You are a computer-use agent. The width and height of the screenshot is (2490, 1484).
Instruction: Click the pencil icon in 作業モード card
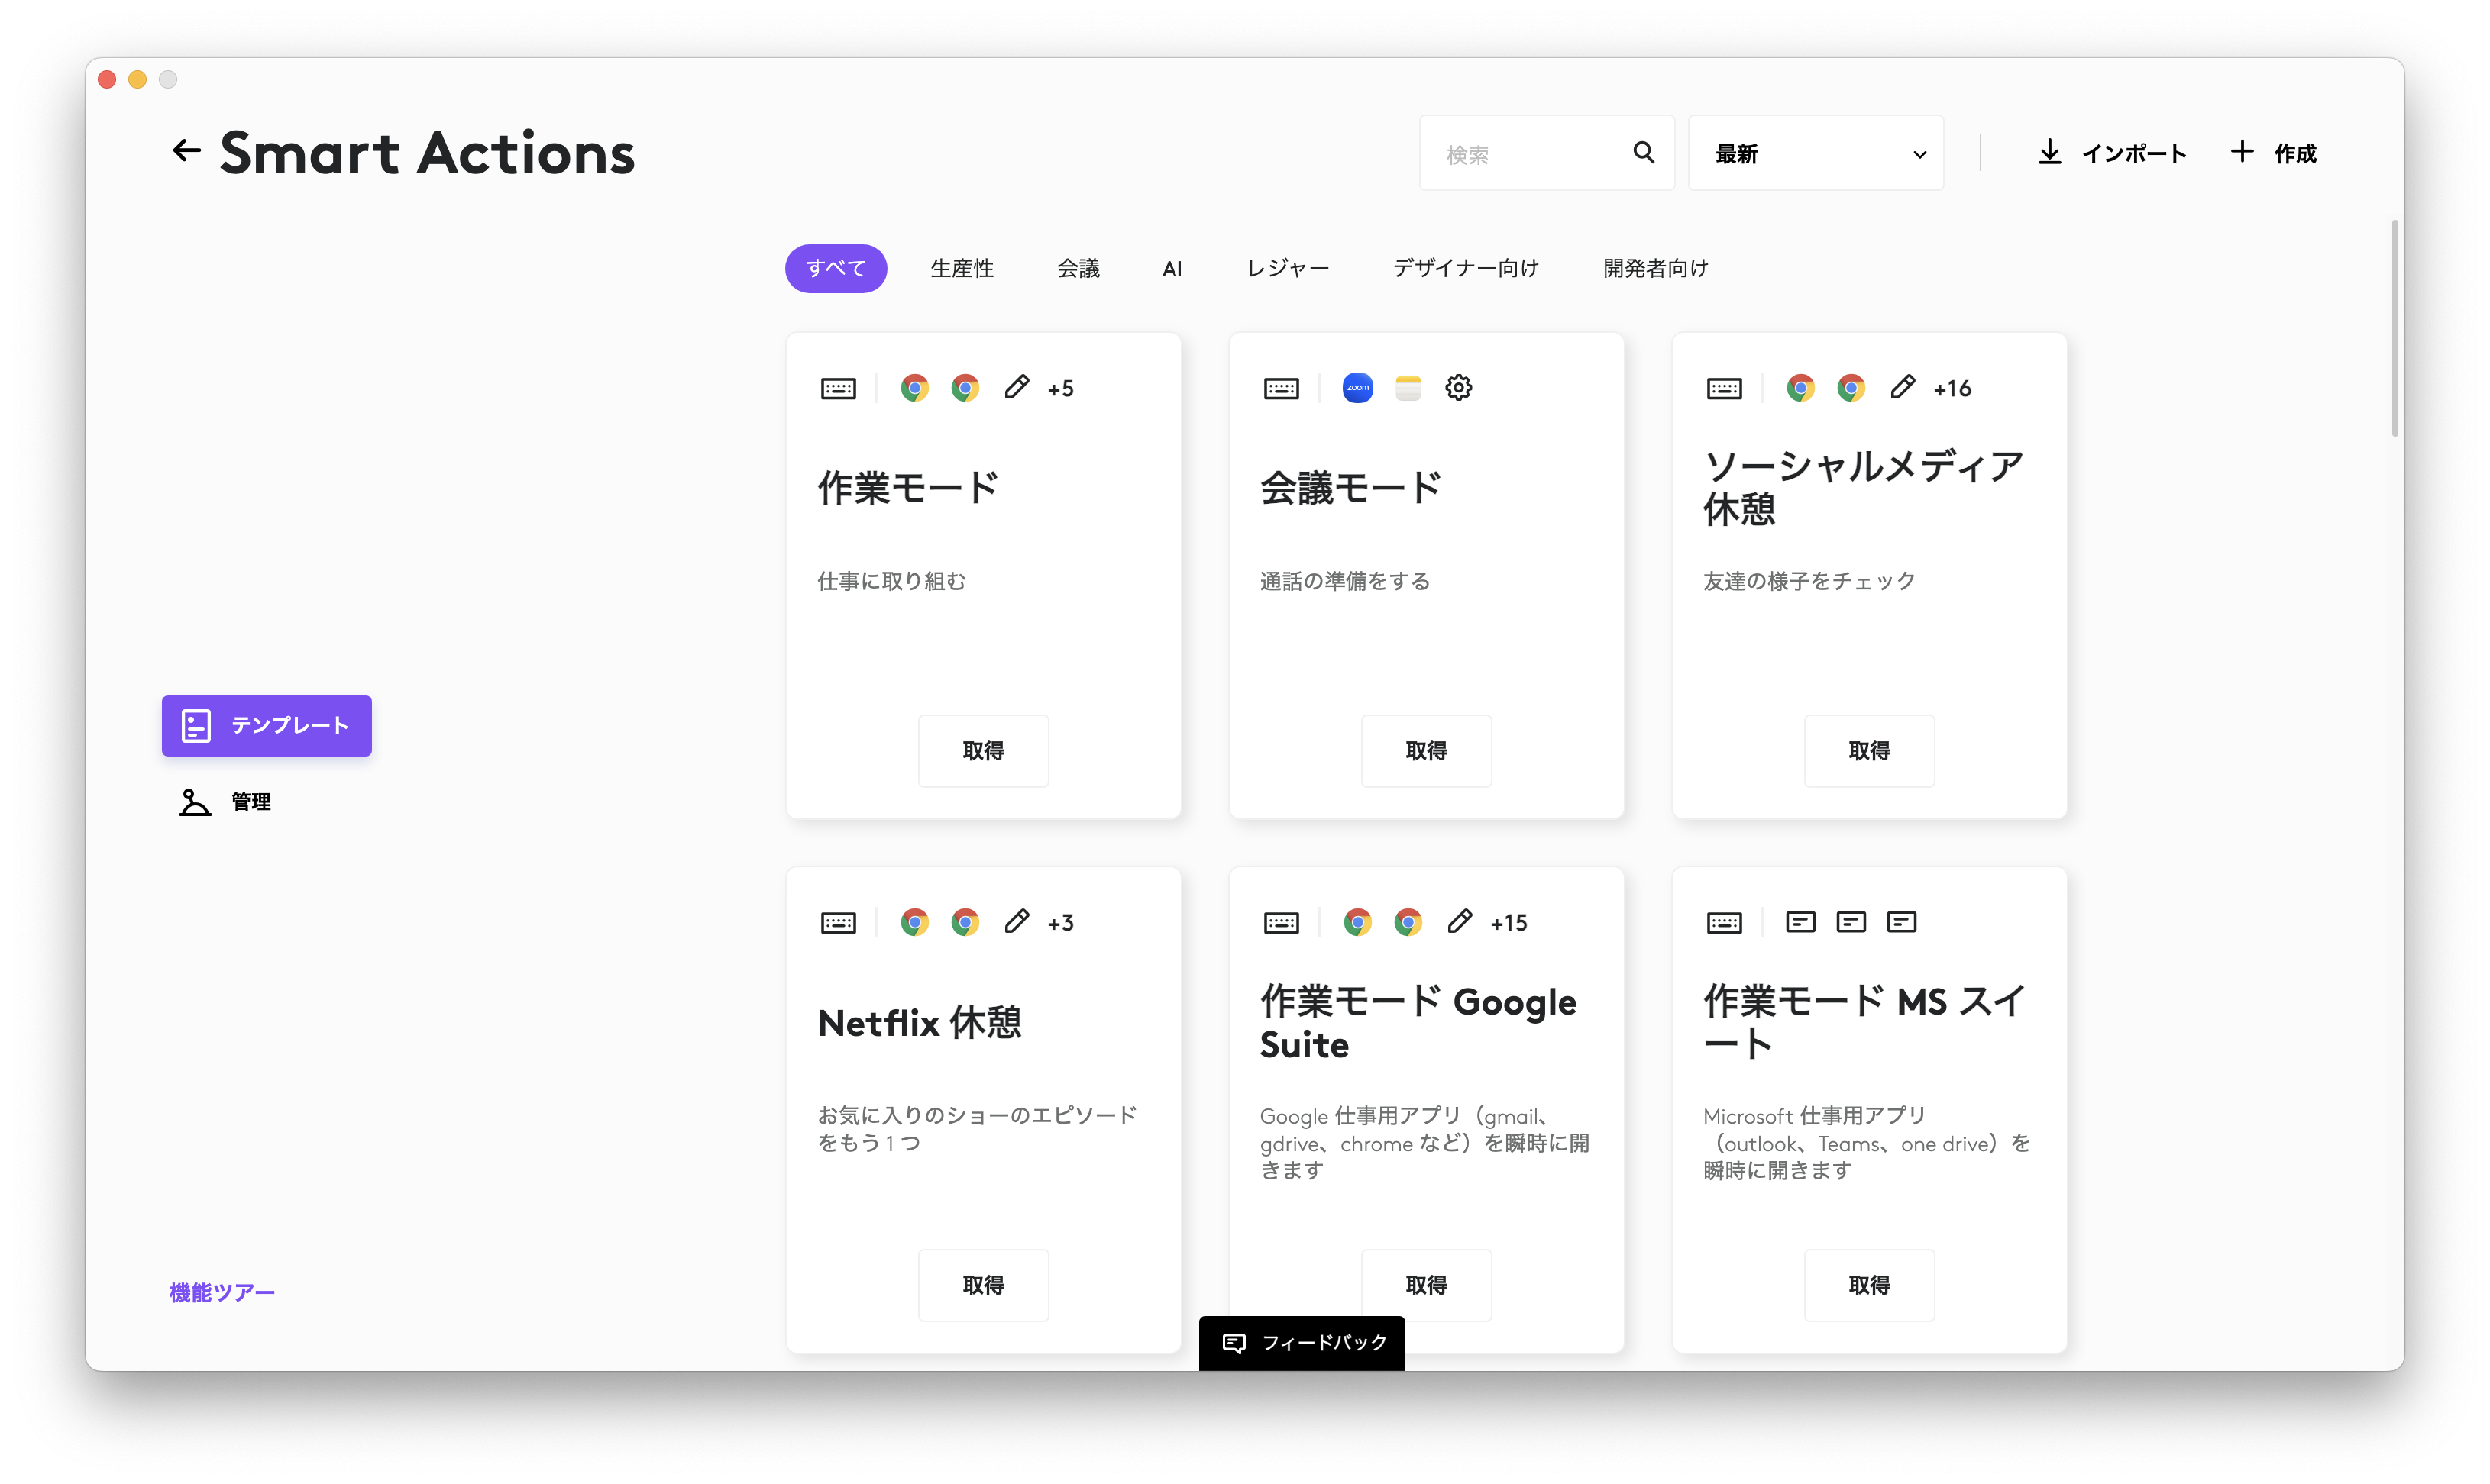1017,388
